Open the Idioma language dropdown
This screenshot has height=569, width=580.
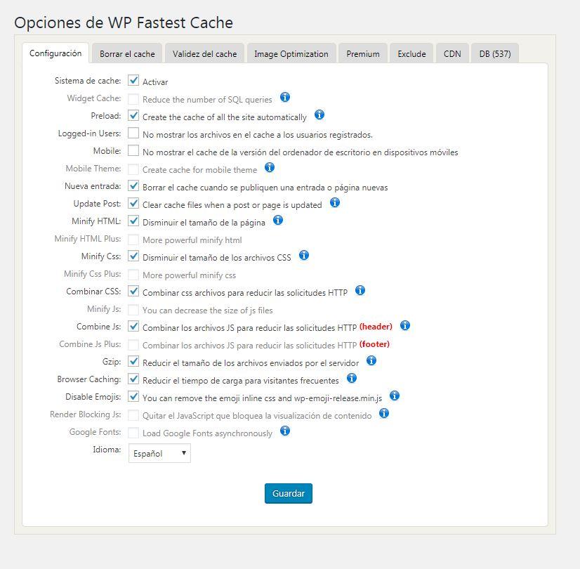click(x=159, y=453)
